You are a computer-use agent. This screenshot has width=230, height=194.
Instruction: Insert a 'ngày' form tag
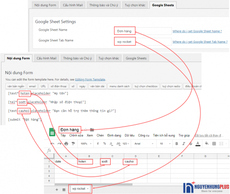(82, 86)
